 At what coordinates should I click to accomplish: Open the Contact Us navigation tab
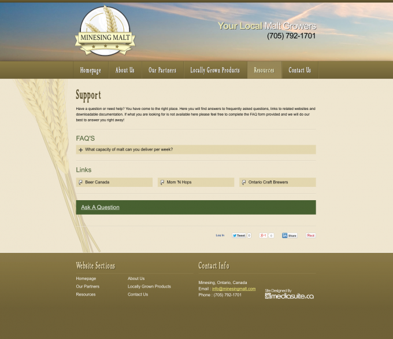[299, 70]
